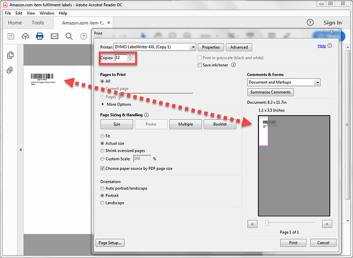Click the Save file icon in toolbar

point(11,36)
